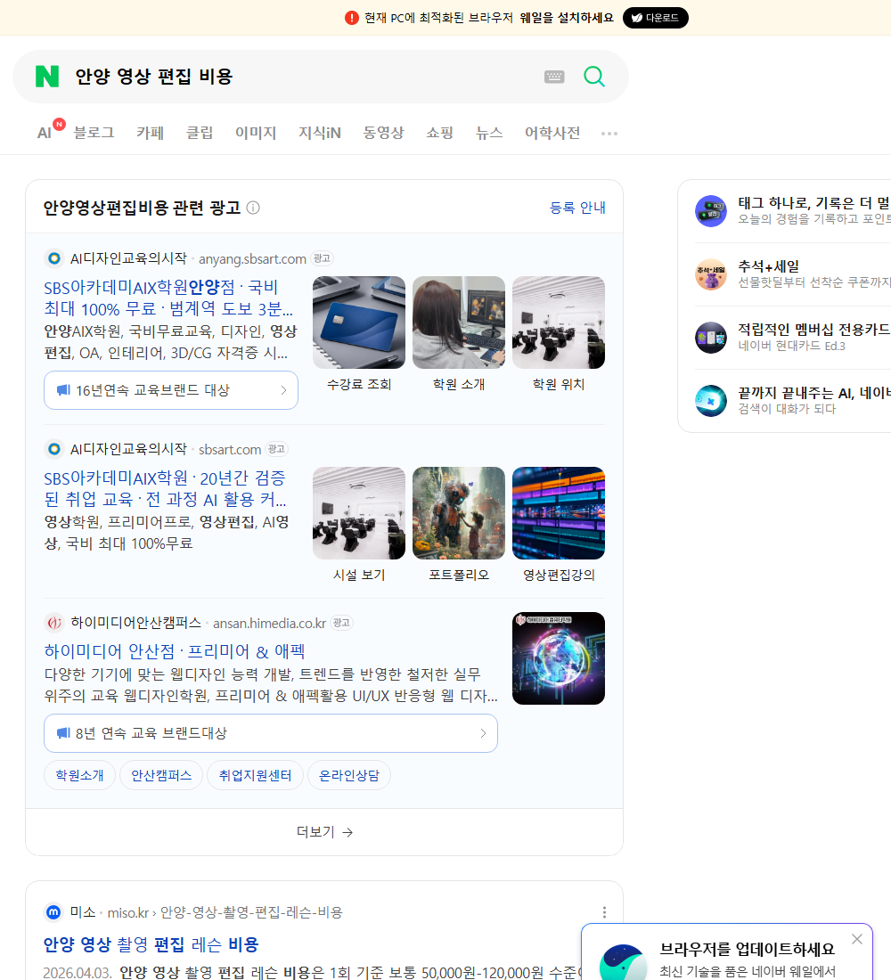Click 더보기 to show more ads

324,832
